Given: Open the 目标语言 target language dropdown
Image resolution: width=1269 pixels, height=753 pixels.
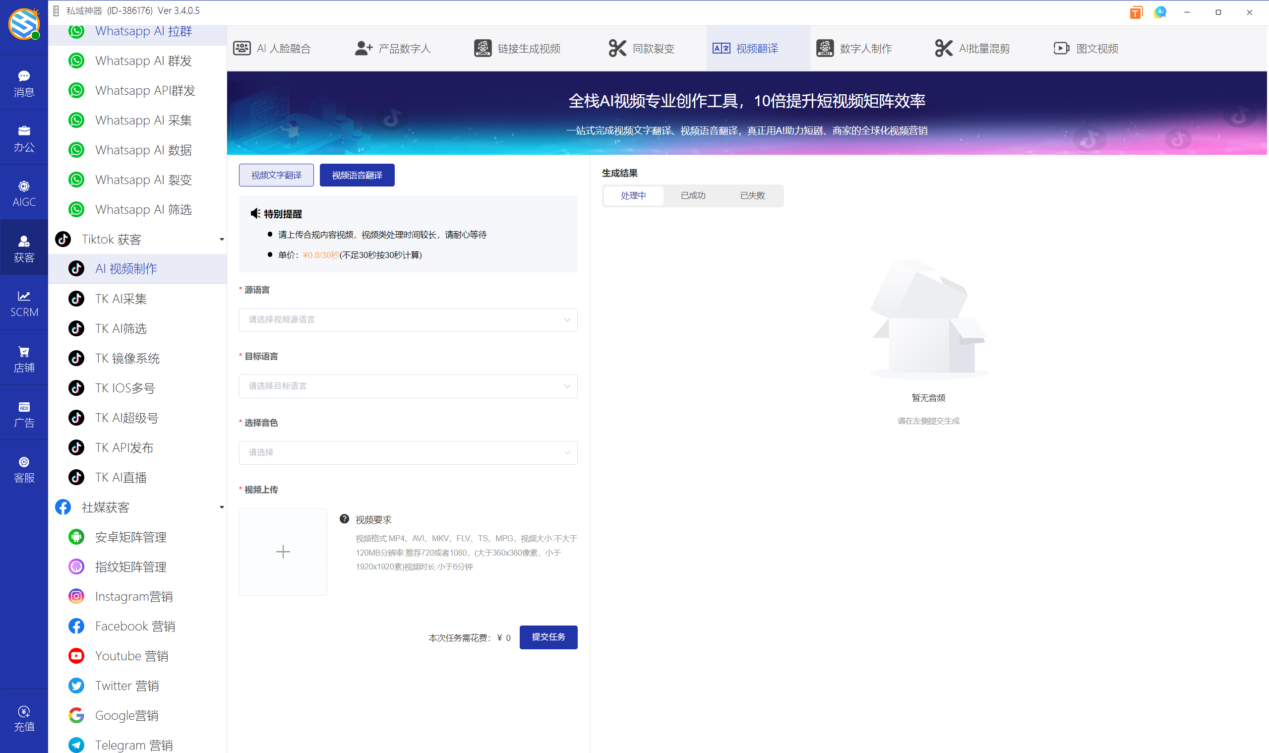Looking at the screenshot, I should [408, 386].
